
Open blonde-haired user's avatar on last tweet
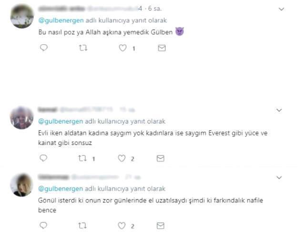[21, 185]
